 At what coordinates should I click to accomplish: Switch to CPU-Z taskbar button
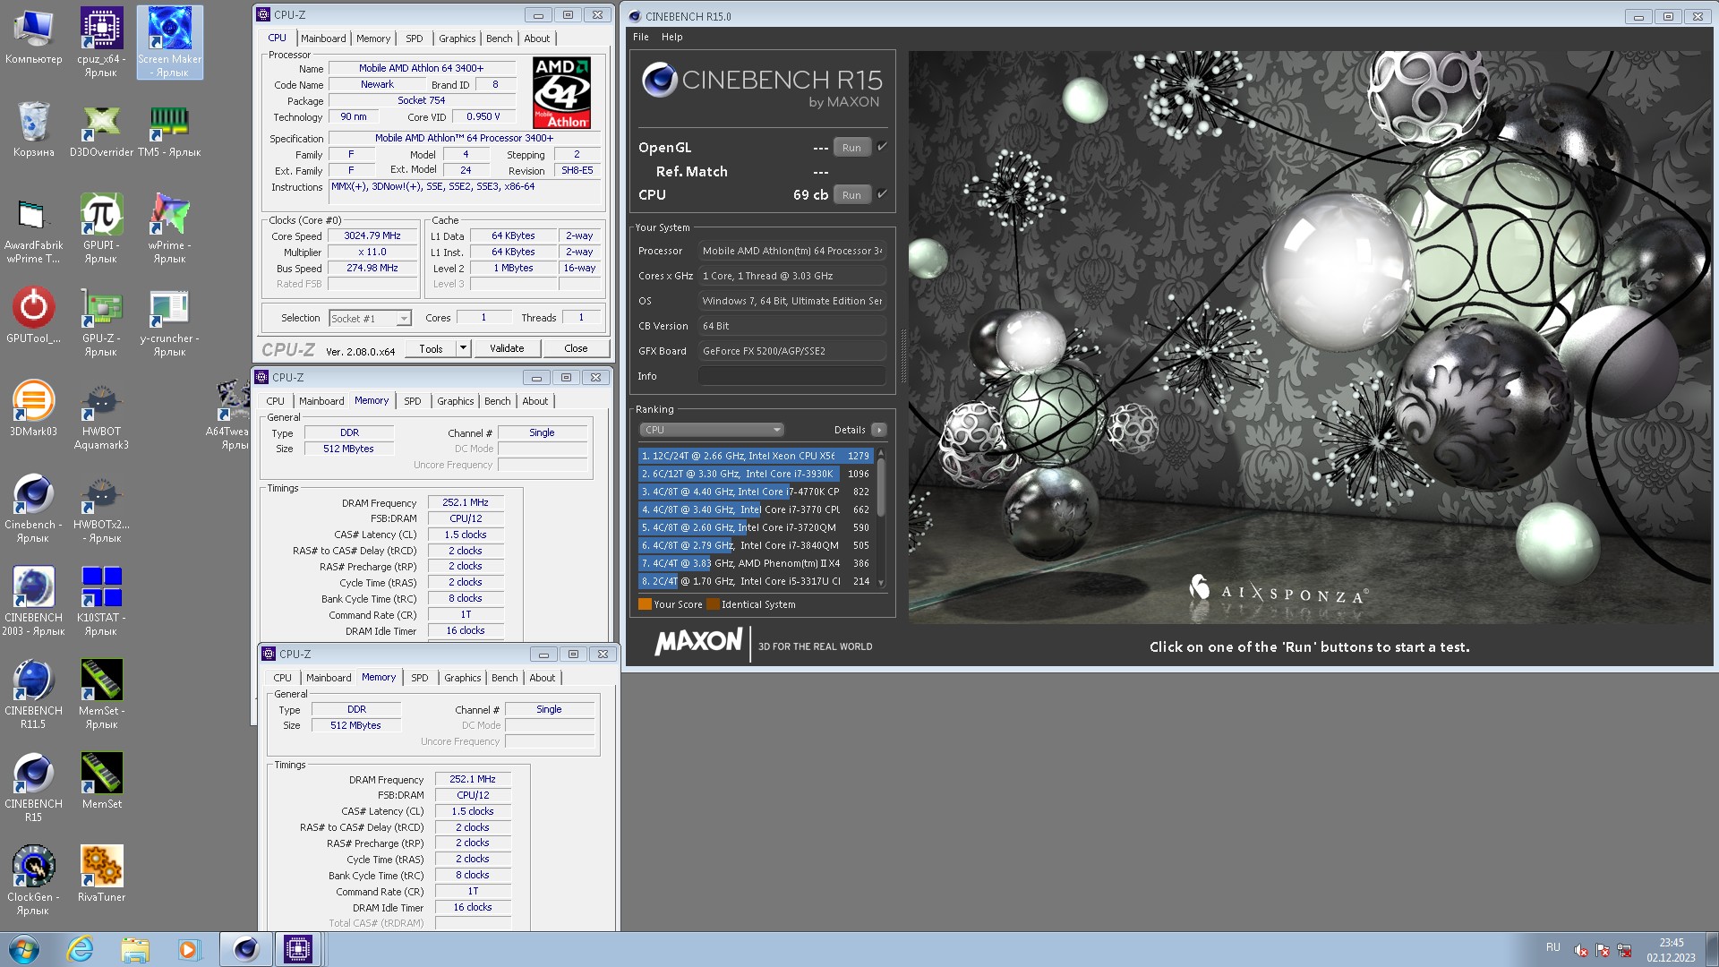click(298, 949)
